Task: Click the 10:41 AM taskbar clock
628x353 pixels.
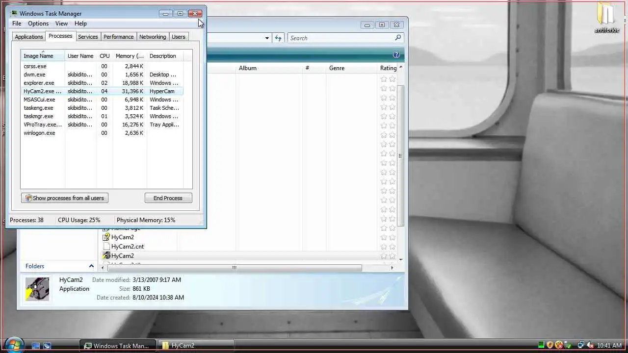Action: tap(609, 346)
